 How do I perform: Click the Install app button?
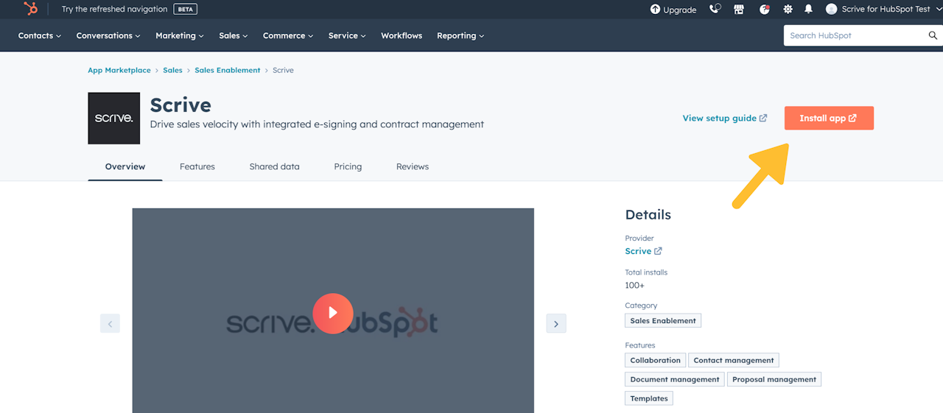(x=829, y=118)
